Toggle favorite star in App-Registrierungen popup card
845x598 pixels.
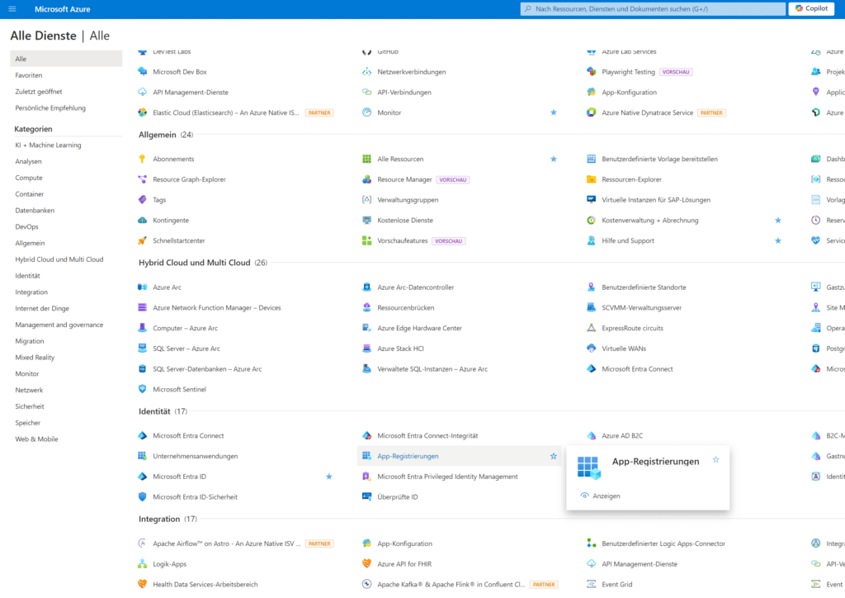715,459
